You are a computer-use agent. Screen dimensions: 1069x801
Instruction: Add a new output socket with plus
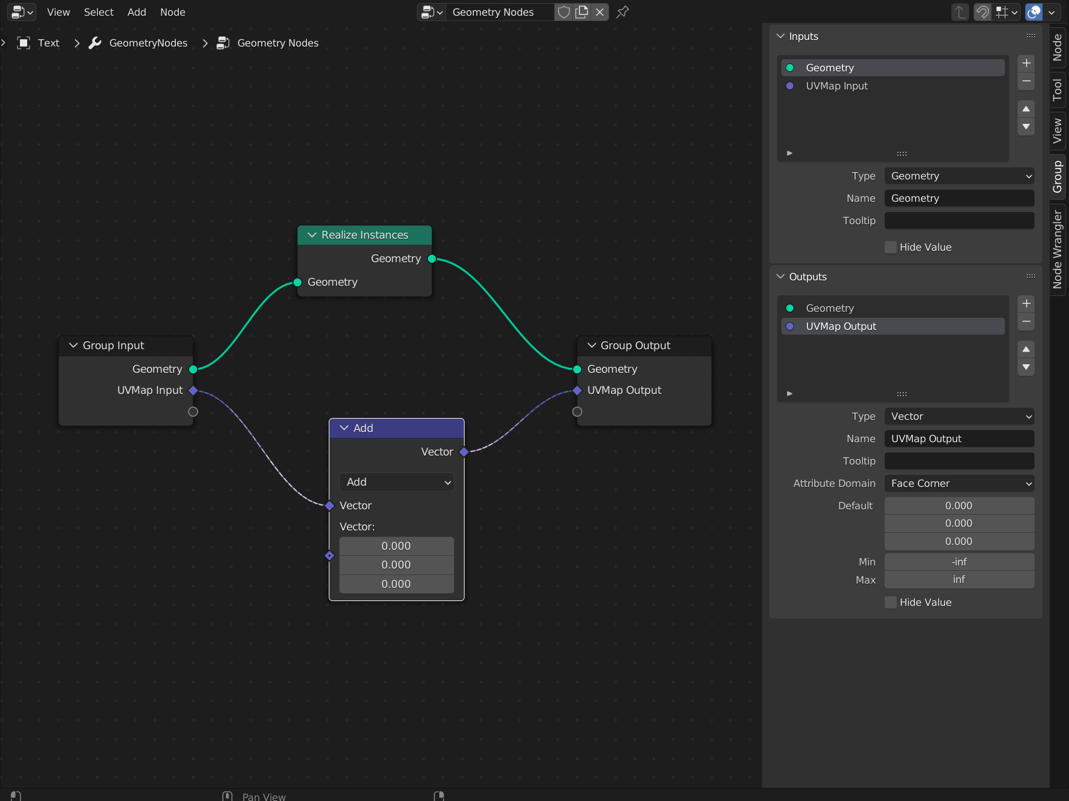click(1026, 304)
